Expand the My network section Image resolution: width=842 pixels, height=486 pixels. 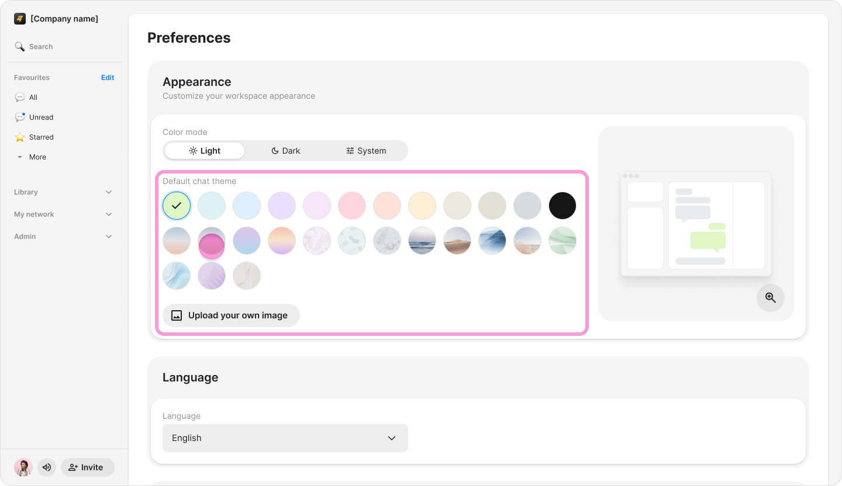point(64,214)
